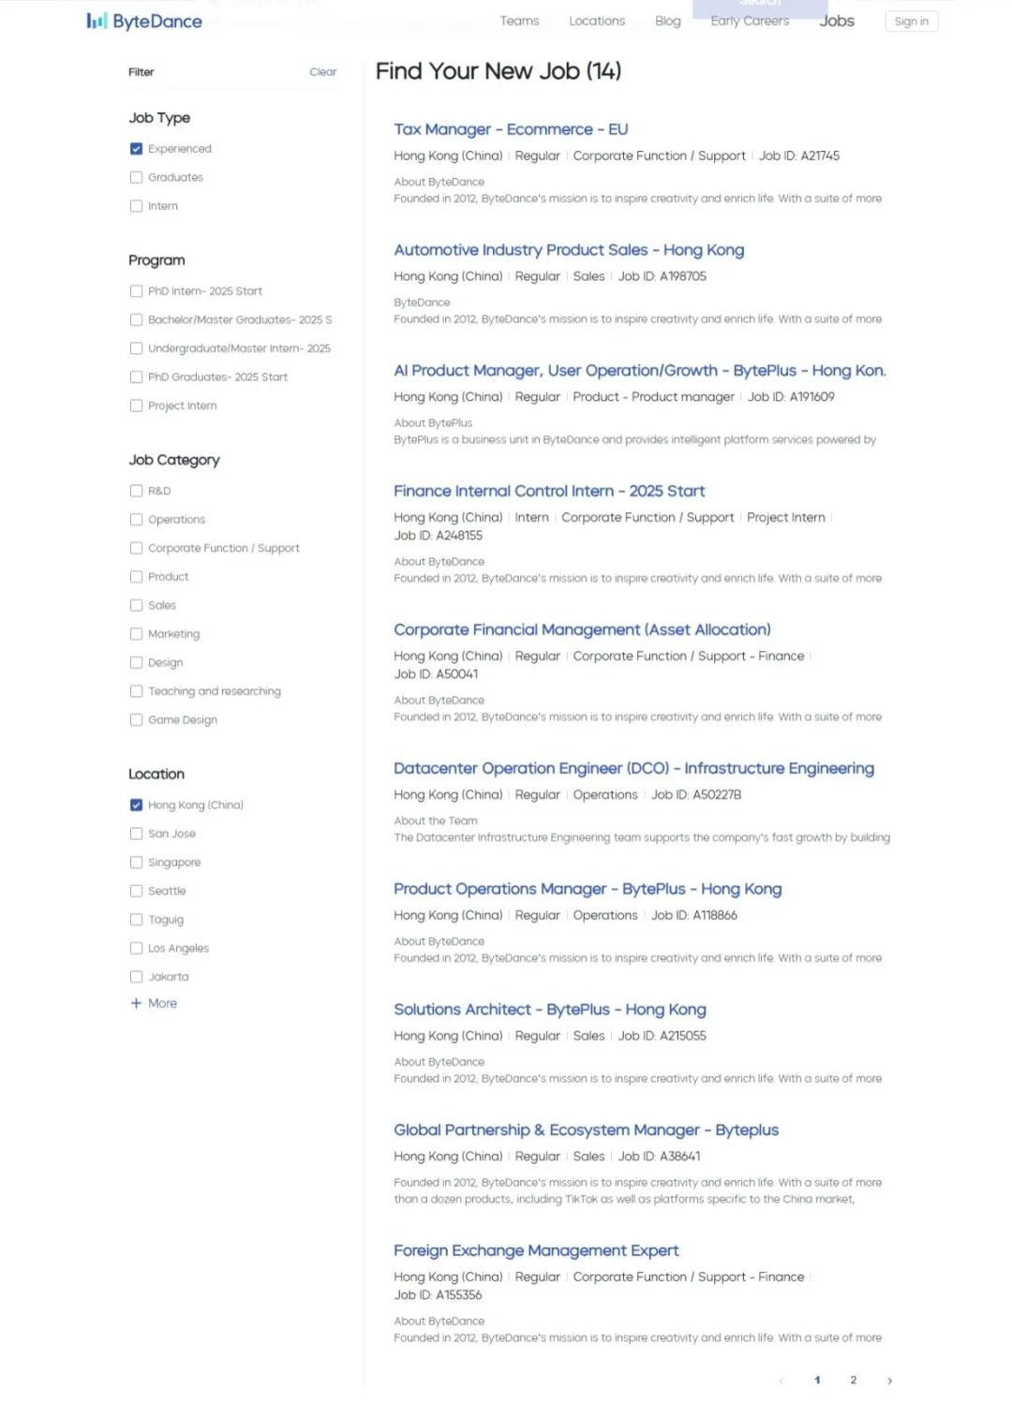The width and height of the screenshot is (1012, 1418).
Task: Check the Graduates job type
Action: click(x=136, y=178)
